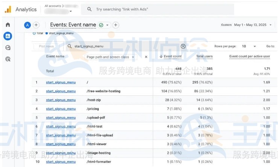Click the total 385 users value
Screen dimensions: 278x167
(210, 69)
